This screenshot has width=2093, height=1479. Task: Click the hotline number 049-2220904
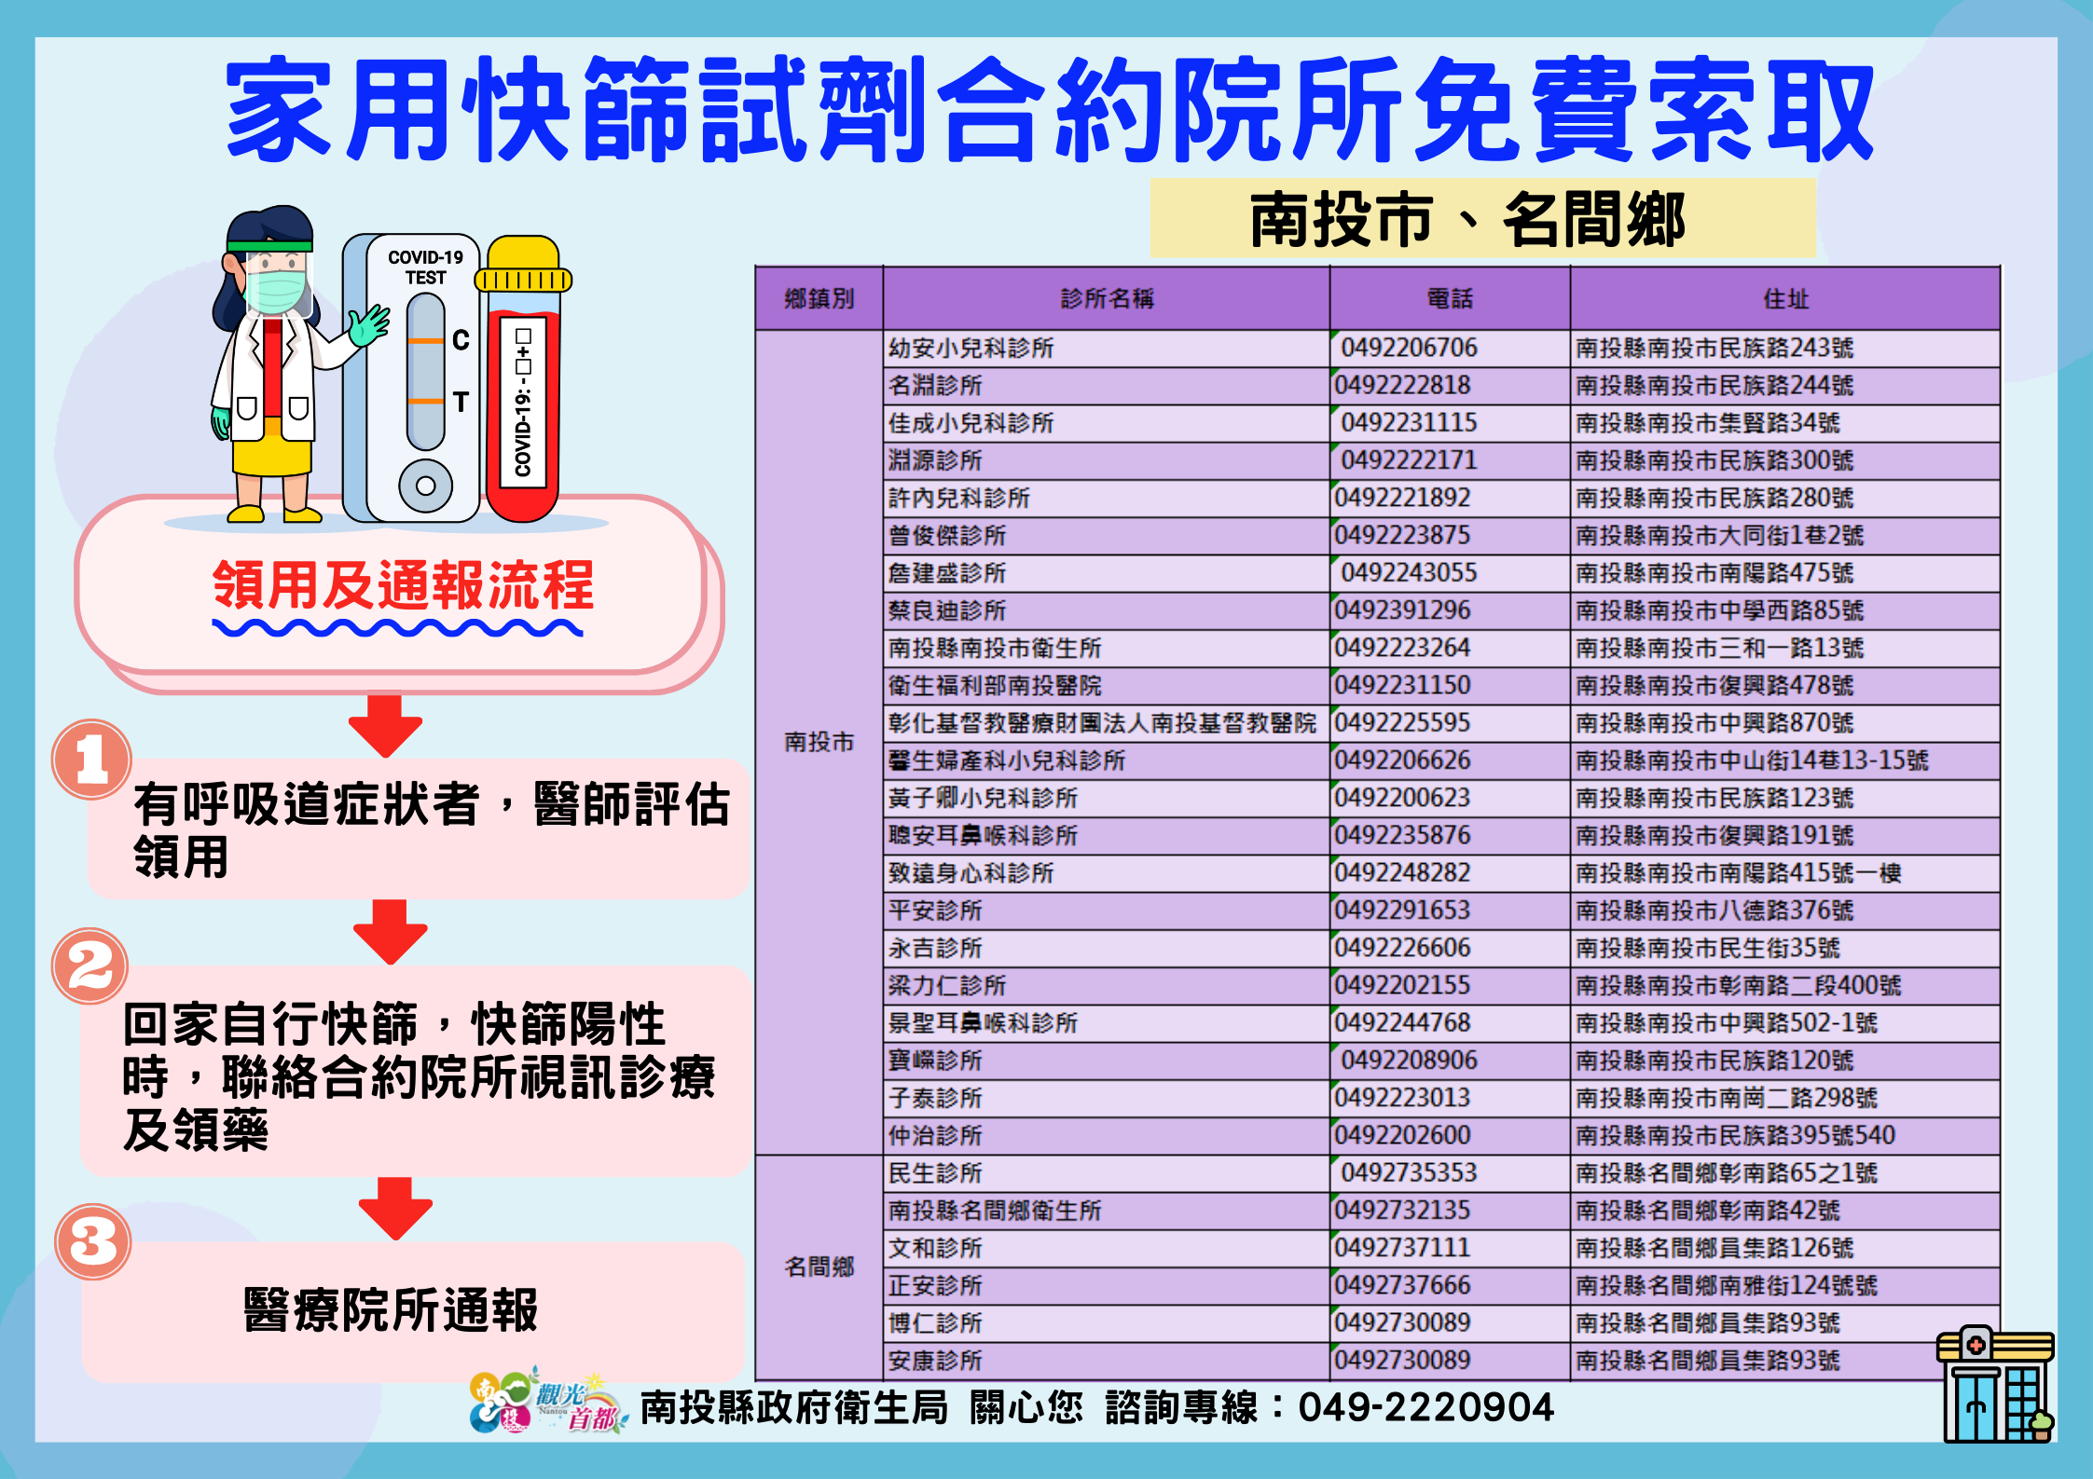pos(1425,1407)
